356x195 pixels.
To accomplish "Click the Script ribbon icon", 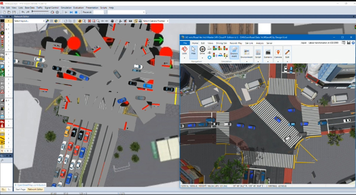I will [x=258, y=54].
